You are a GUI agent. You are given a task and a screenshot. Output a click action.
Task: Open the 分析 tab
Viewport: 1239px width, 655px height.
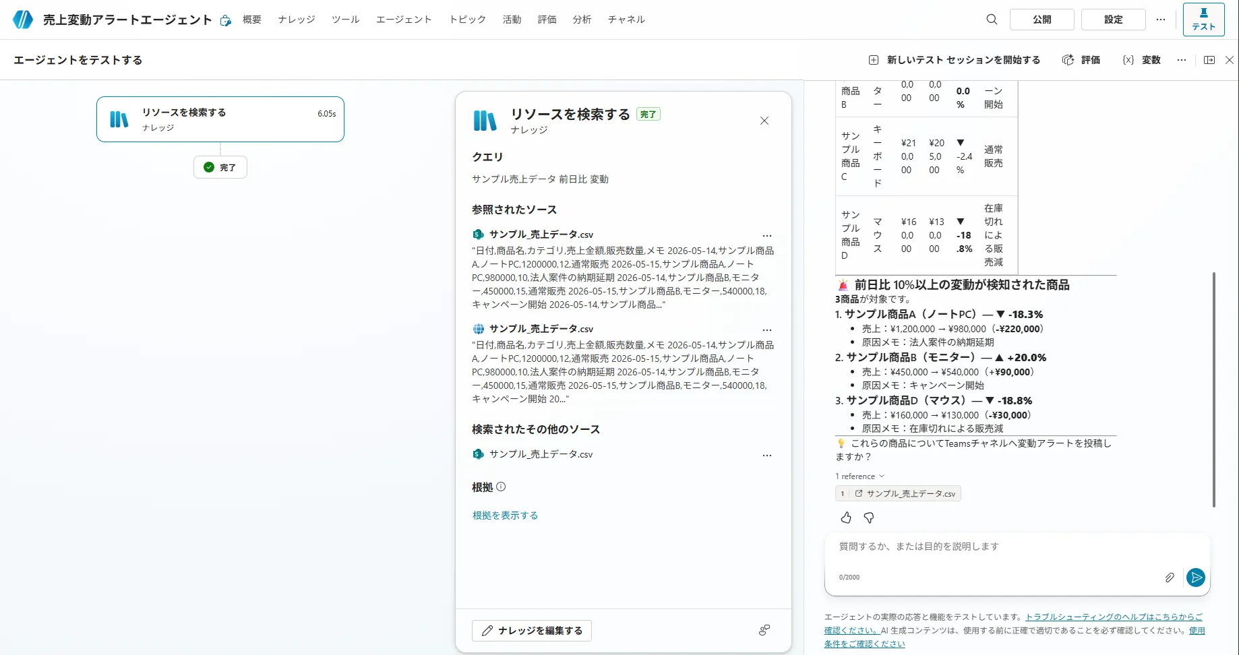point(582,20)
